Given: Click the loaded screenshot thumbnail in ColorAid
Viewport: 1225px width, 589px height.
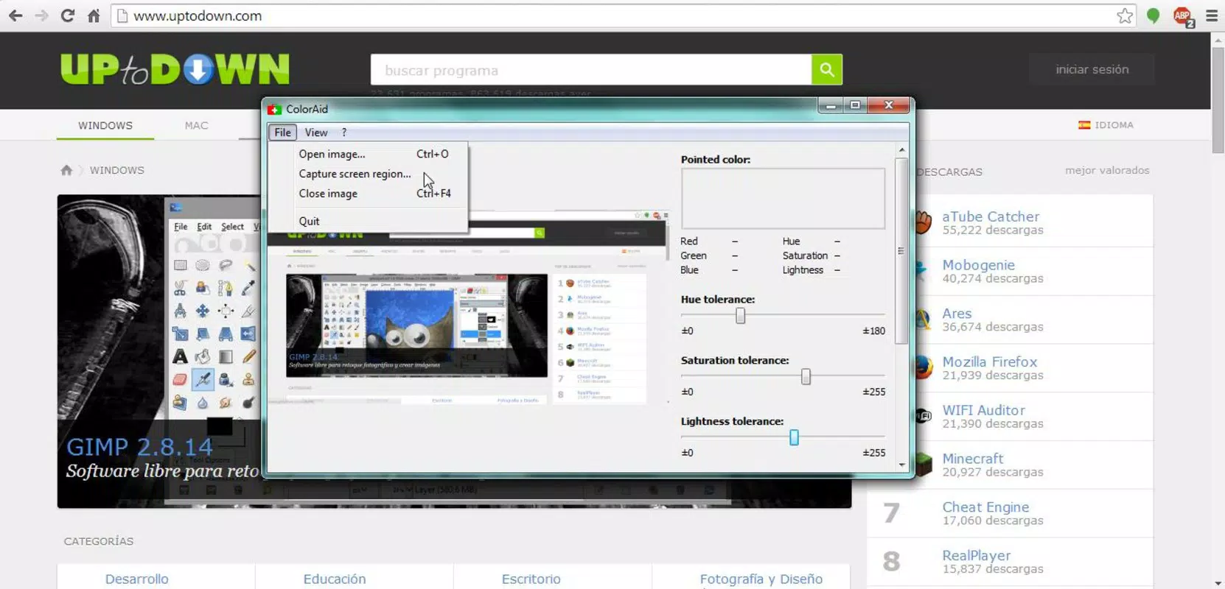Looking at the screenshot, I should click(x=468, y=307).
